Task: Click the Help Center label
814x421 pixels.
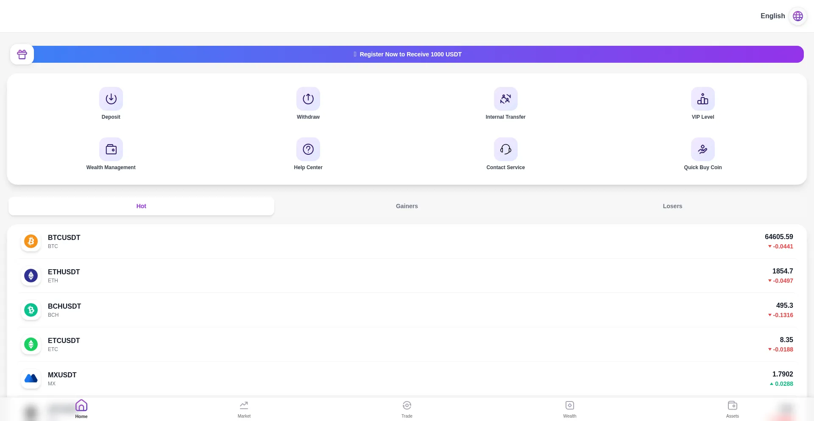Action: (308, 167)
